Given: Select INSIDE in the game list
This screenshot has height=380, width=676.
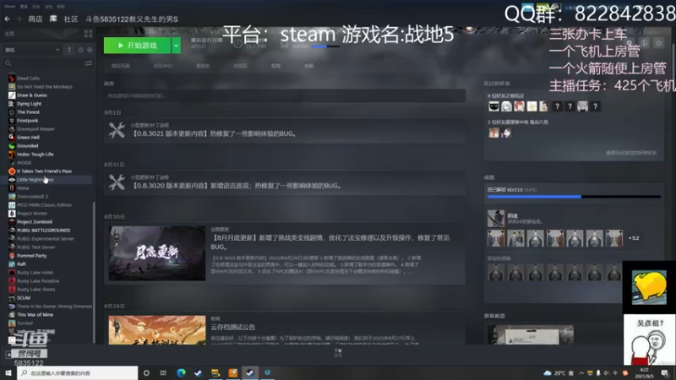Looking at the screenshot, I should click(25, 163).
